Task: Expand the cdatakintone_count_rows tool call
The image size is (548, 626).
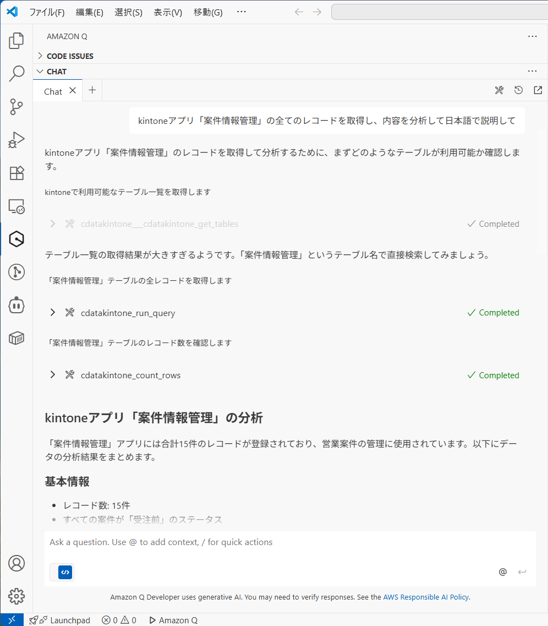Action: 53,374
